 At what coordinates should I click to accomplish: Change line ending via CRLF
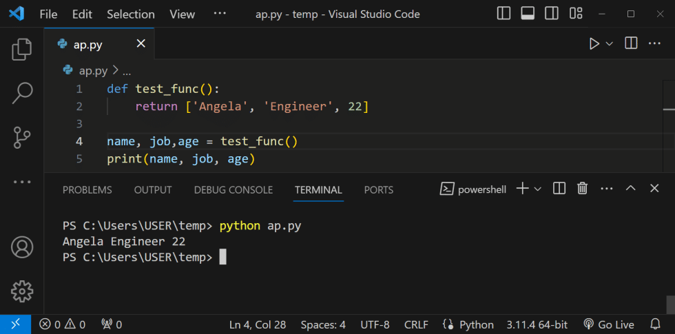coord(416,324)
